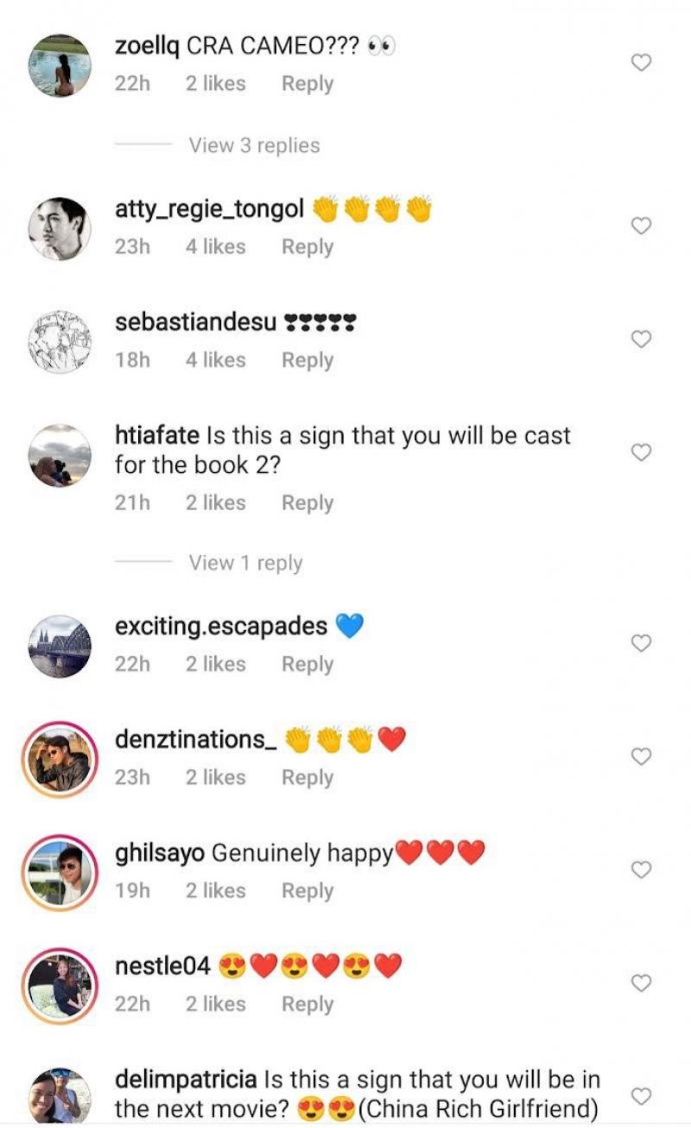Open delimpatricia username profile link

186,1080
